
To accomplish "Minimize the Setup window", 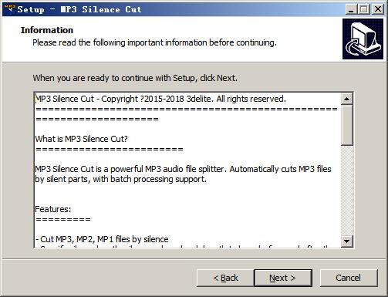I will click(351, 9).
